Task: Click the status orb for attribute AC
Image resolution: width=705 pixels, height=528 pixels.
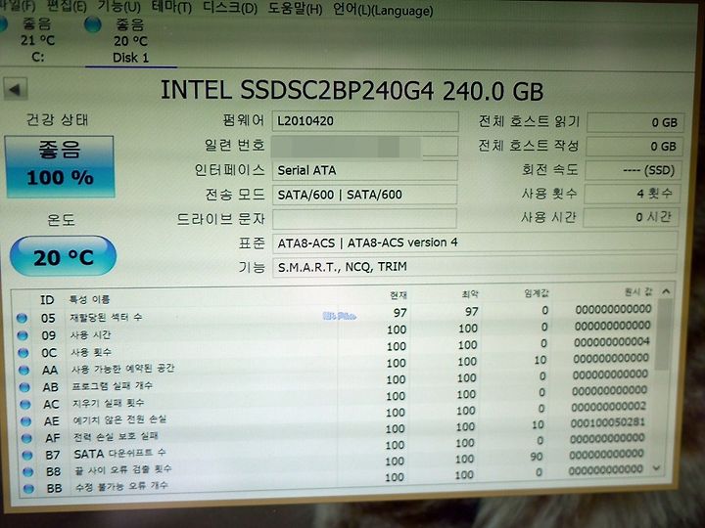Action: click(25, 405)
